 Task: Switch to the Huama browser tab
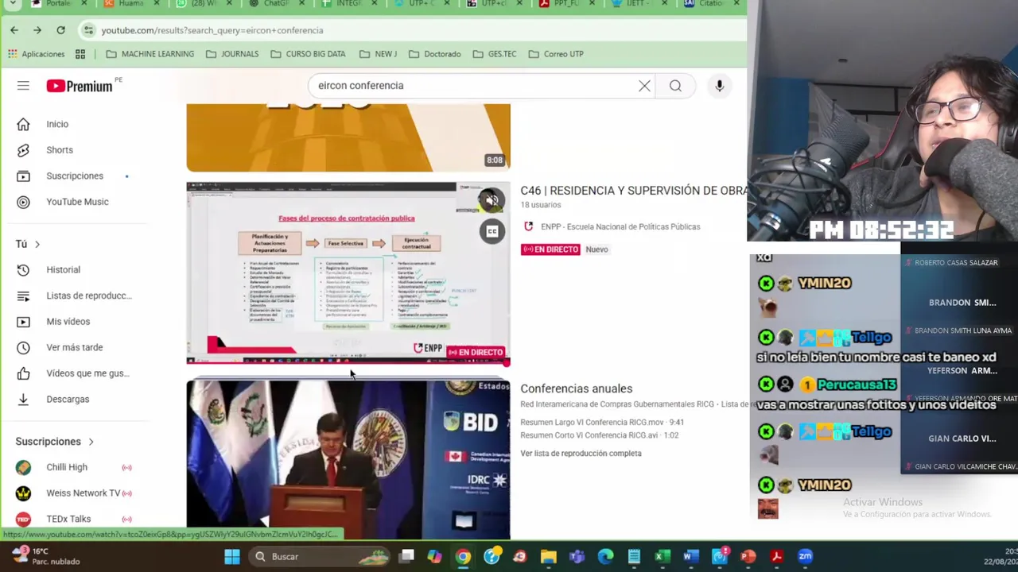(130, 4)
